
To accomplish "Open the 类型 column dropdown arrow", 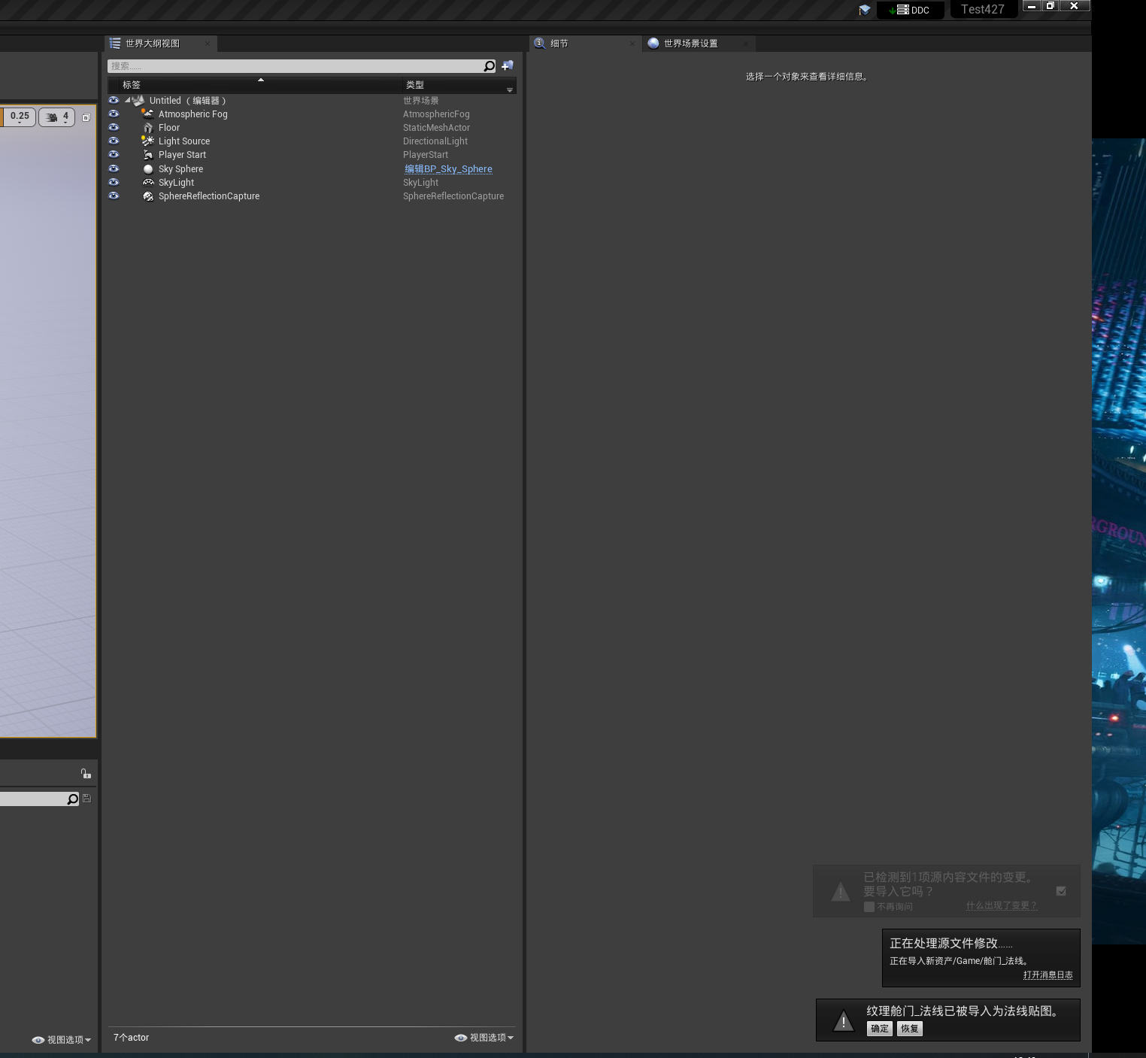I will [509, 90].
